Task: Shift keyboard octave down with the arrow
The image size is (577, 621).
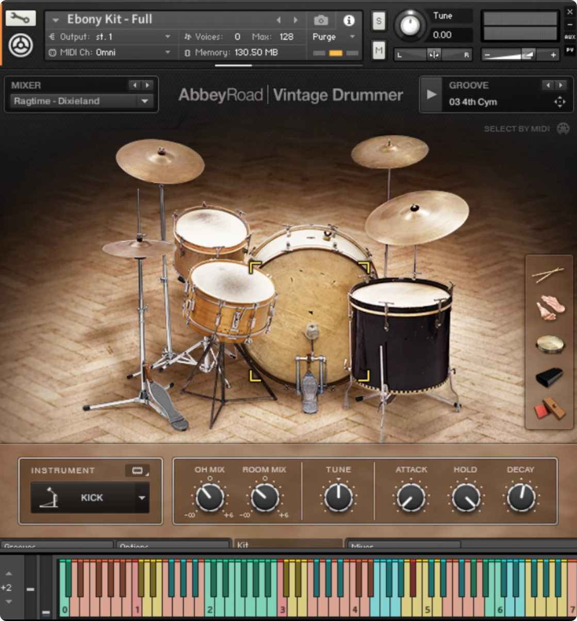Action: tap(8, 601)
